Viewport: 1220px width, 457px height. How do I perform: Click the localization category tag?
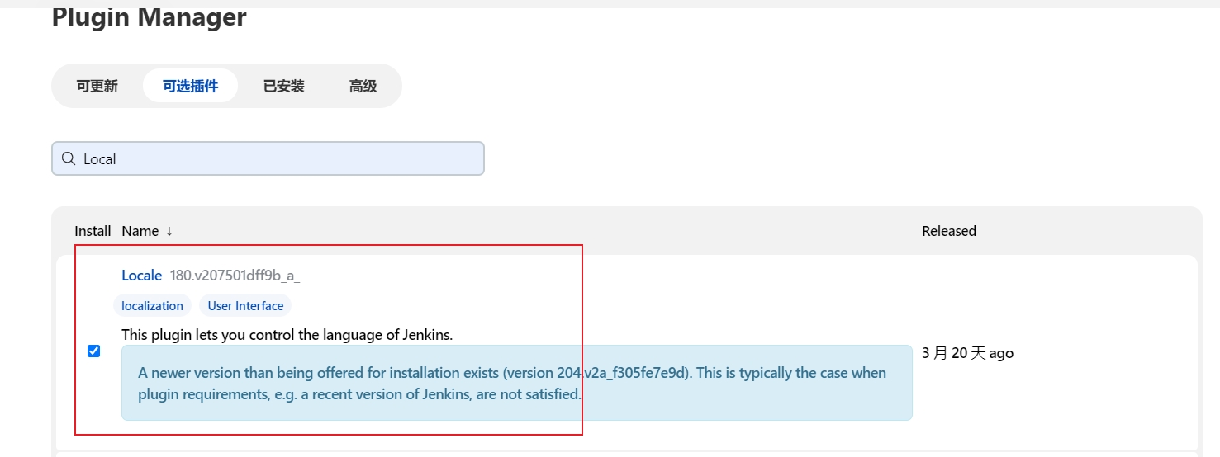[152, 306]
